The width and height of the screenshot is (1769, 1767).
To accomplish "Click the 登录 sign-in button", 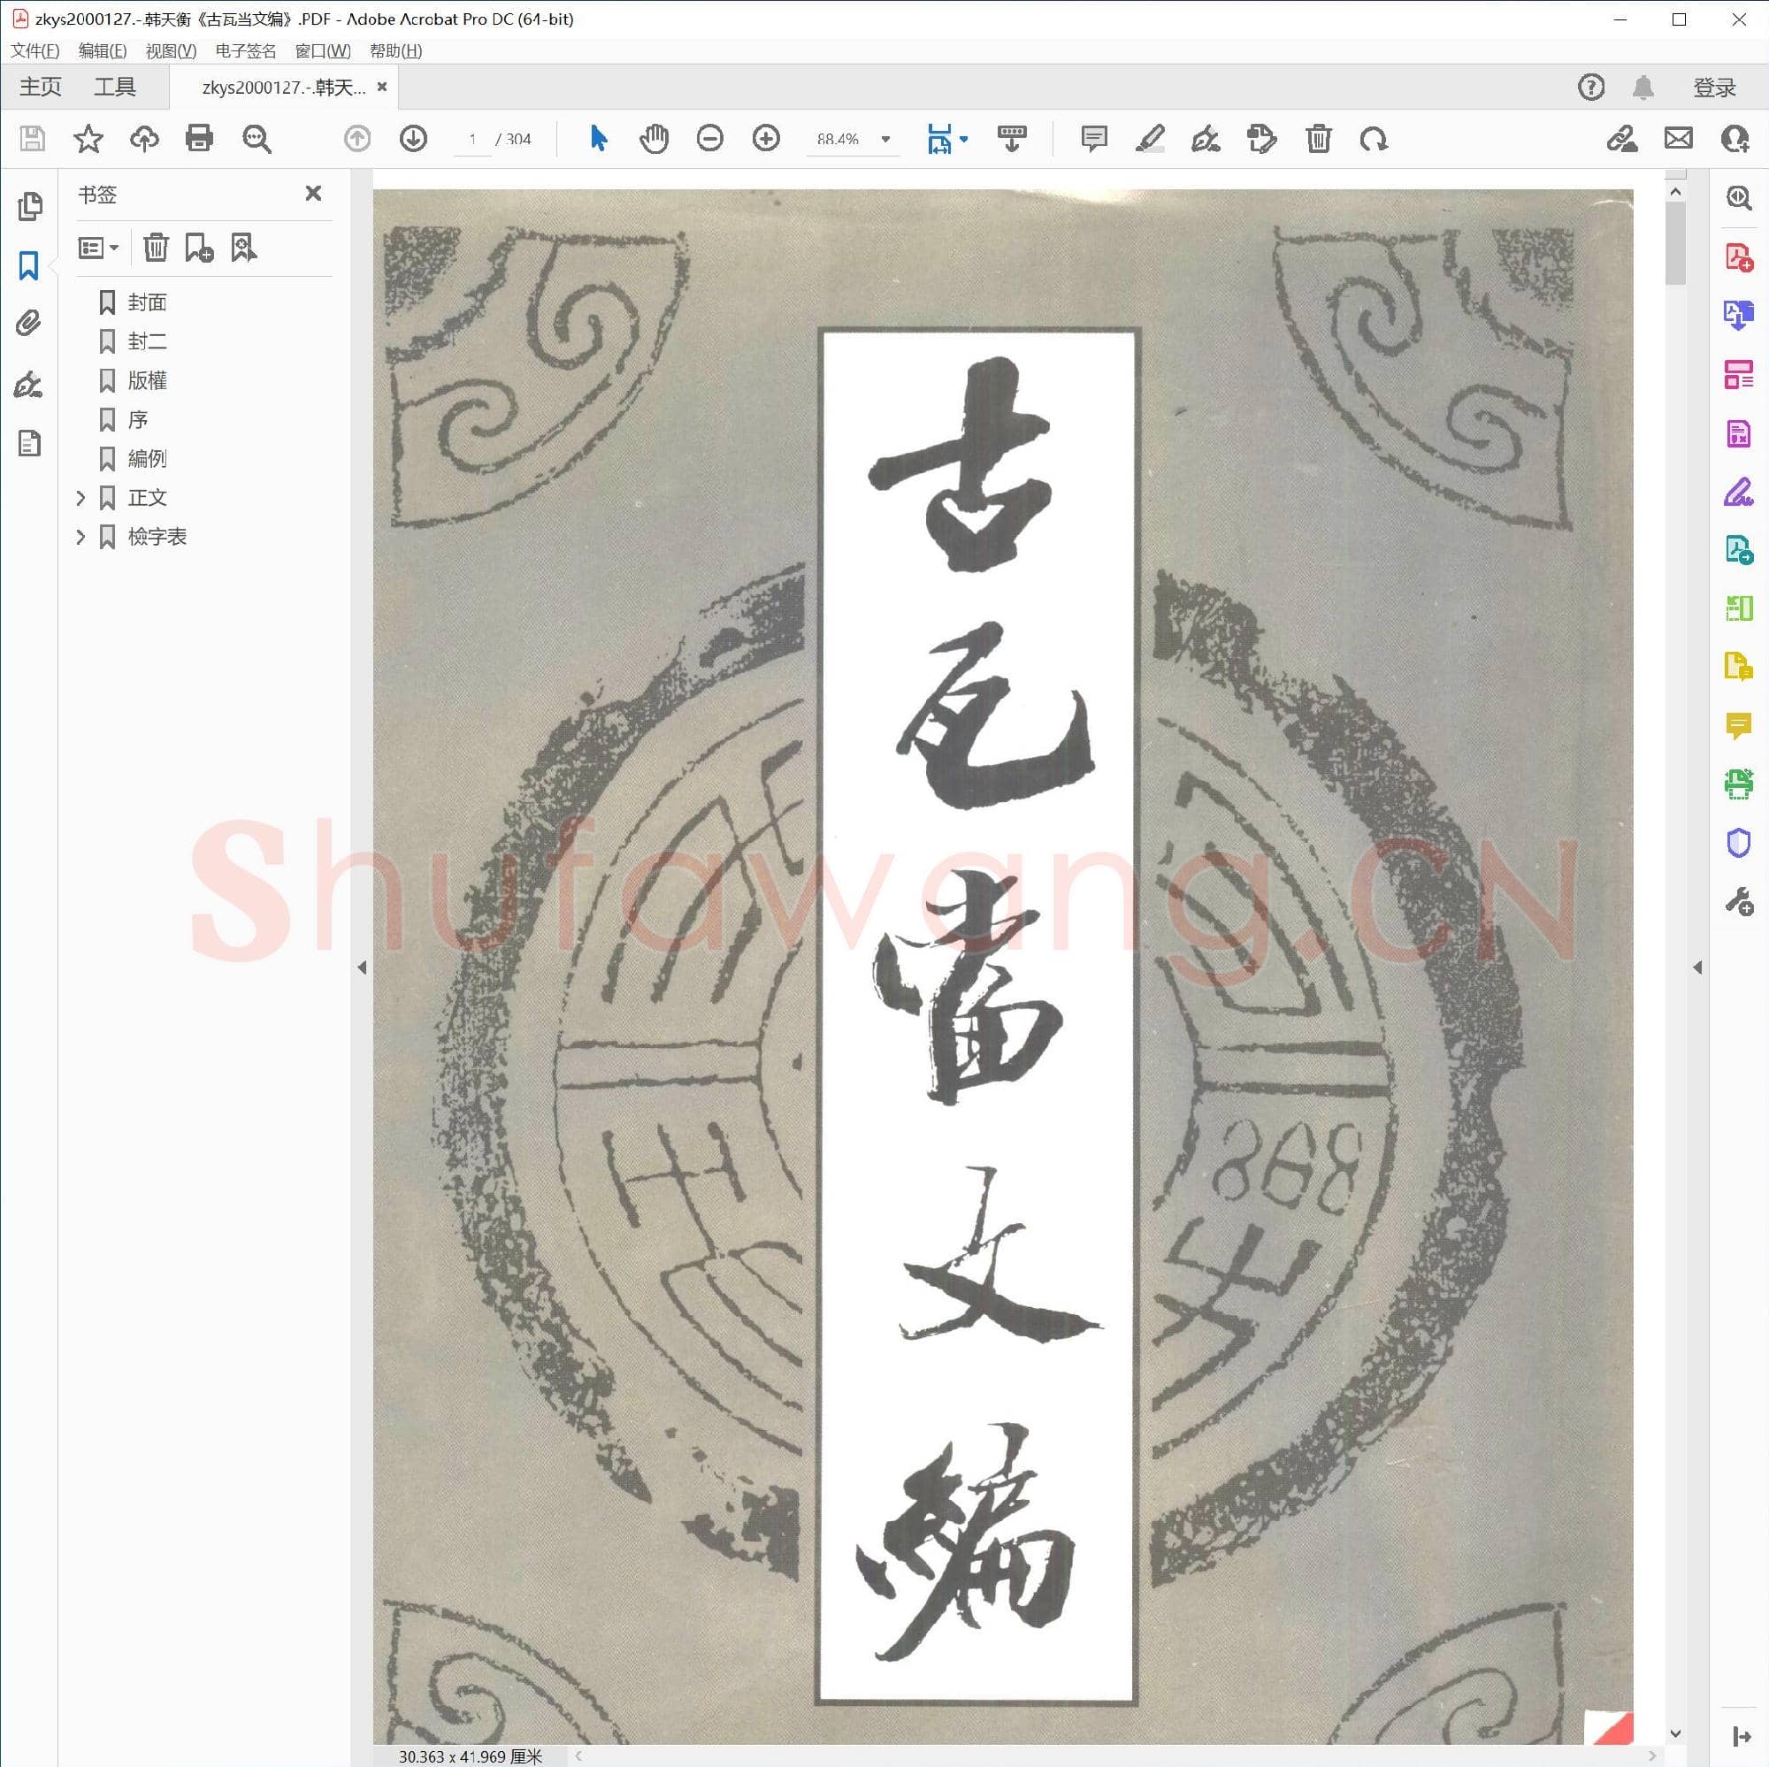I will click(x=1715, y=88).
